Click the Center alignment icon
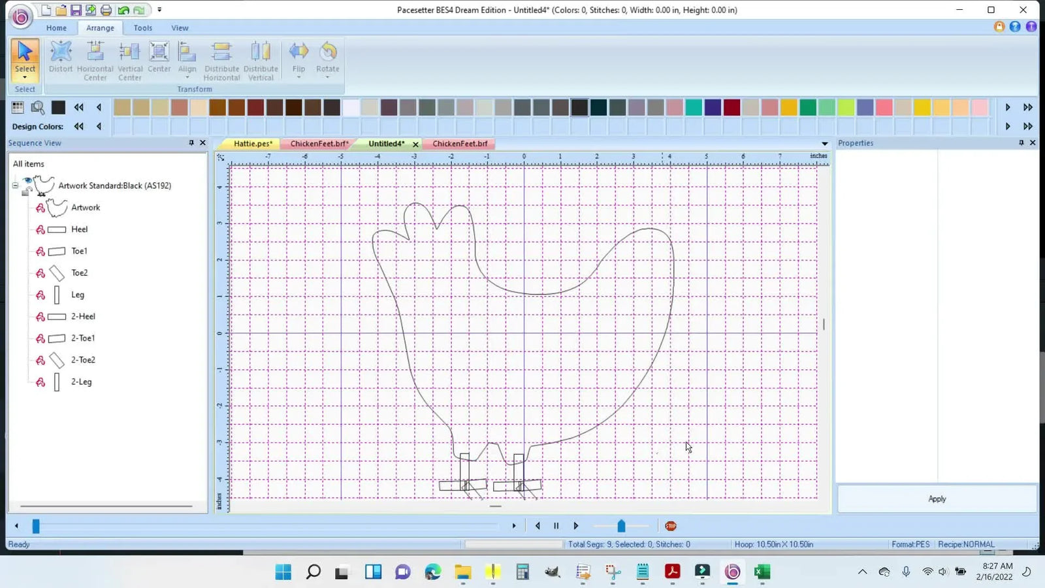Image resolution: width=1045 pixels, height=588 pixels. (159, 50)
